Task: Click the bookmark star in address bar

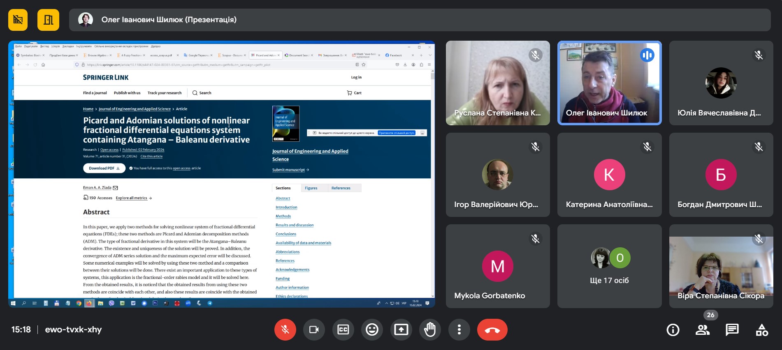Action: (364, 64)
